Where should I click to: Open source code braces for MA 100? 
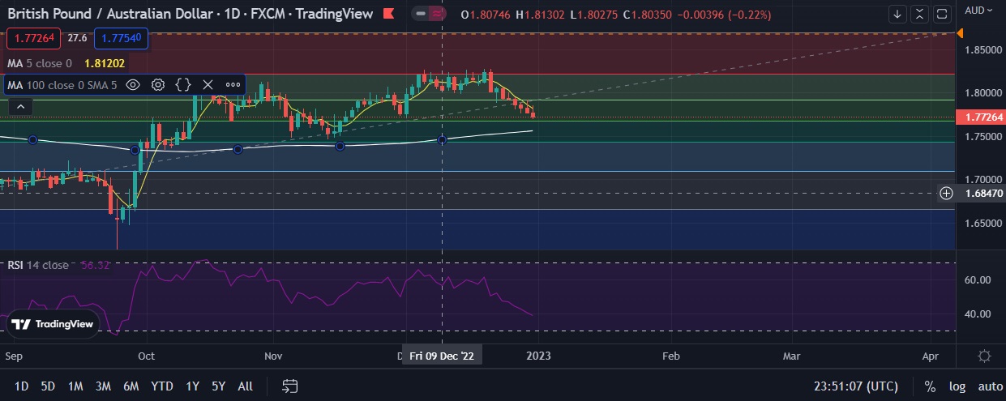pyautogui.click(x=182, y=84)
